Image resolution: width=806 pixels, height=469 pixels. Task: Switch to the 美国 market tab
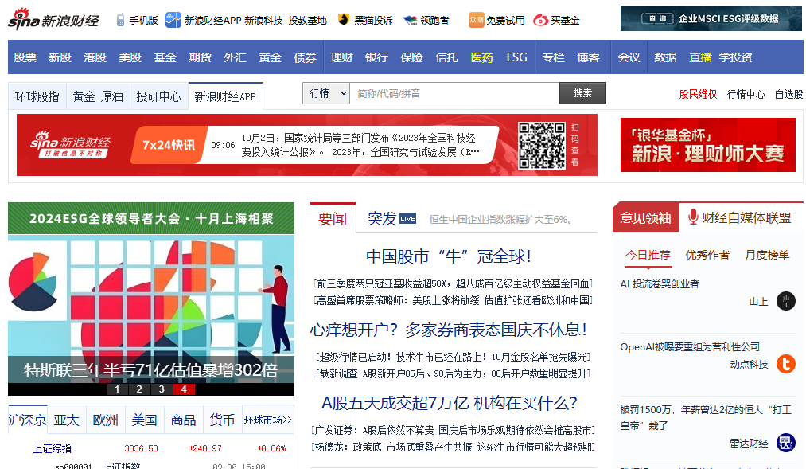coord(145,420)
